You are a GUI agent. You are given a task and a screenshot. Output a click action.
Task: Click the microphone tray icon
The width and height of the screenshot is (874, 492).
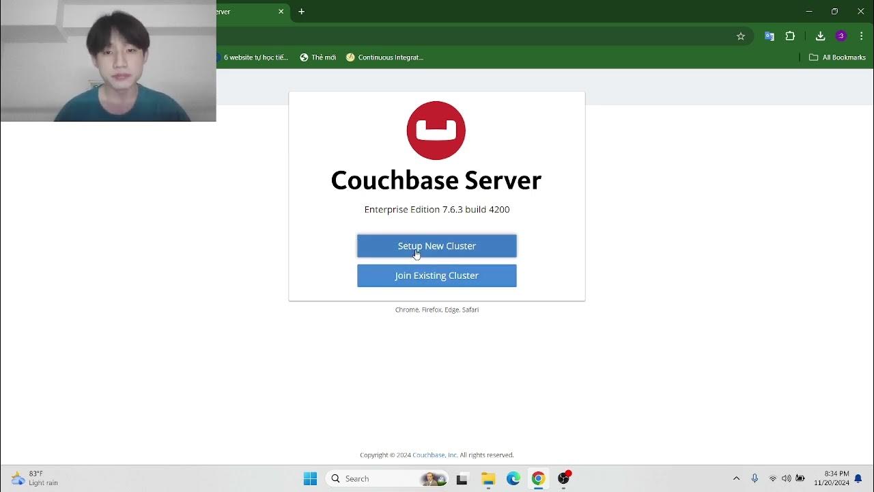click(755, 479)
